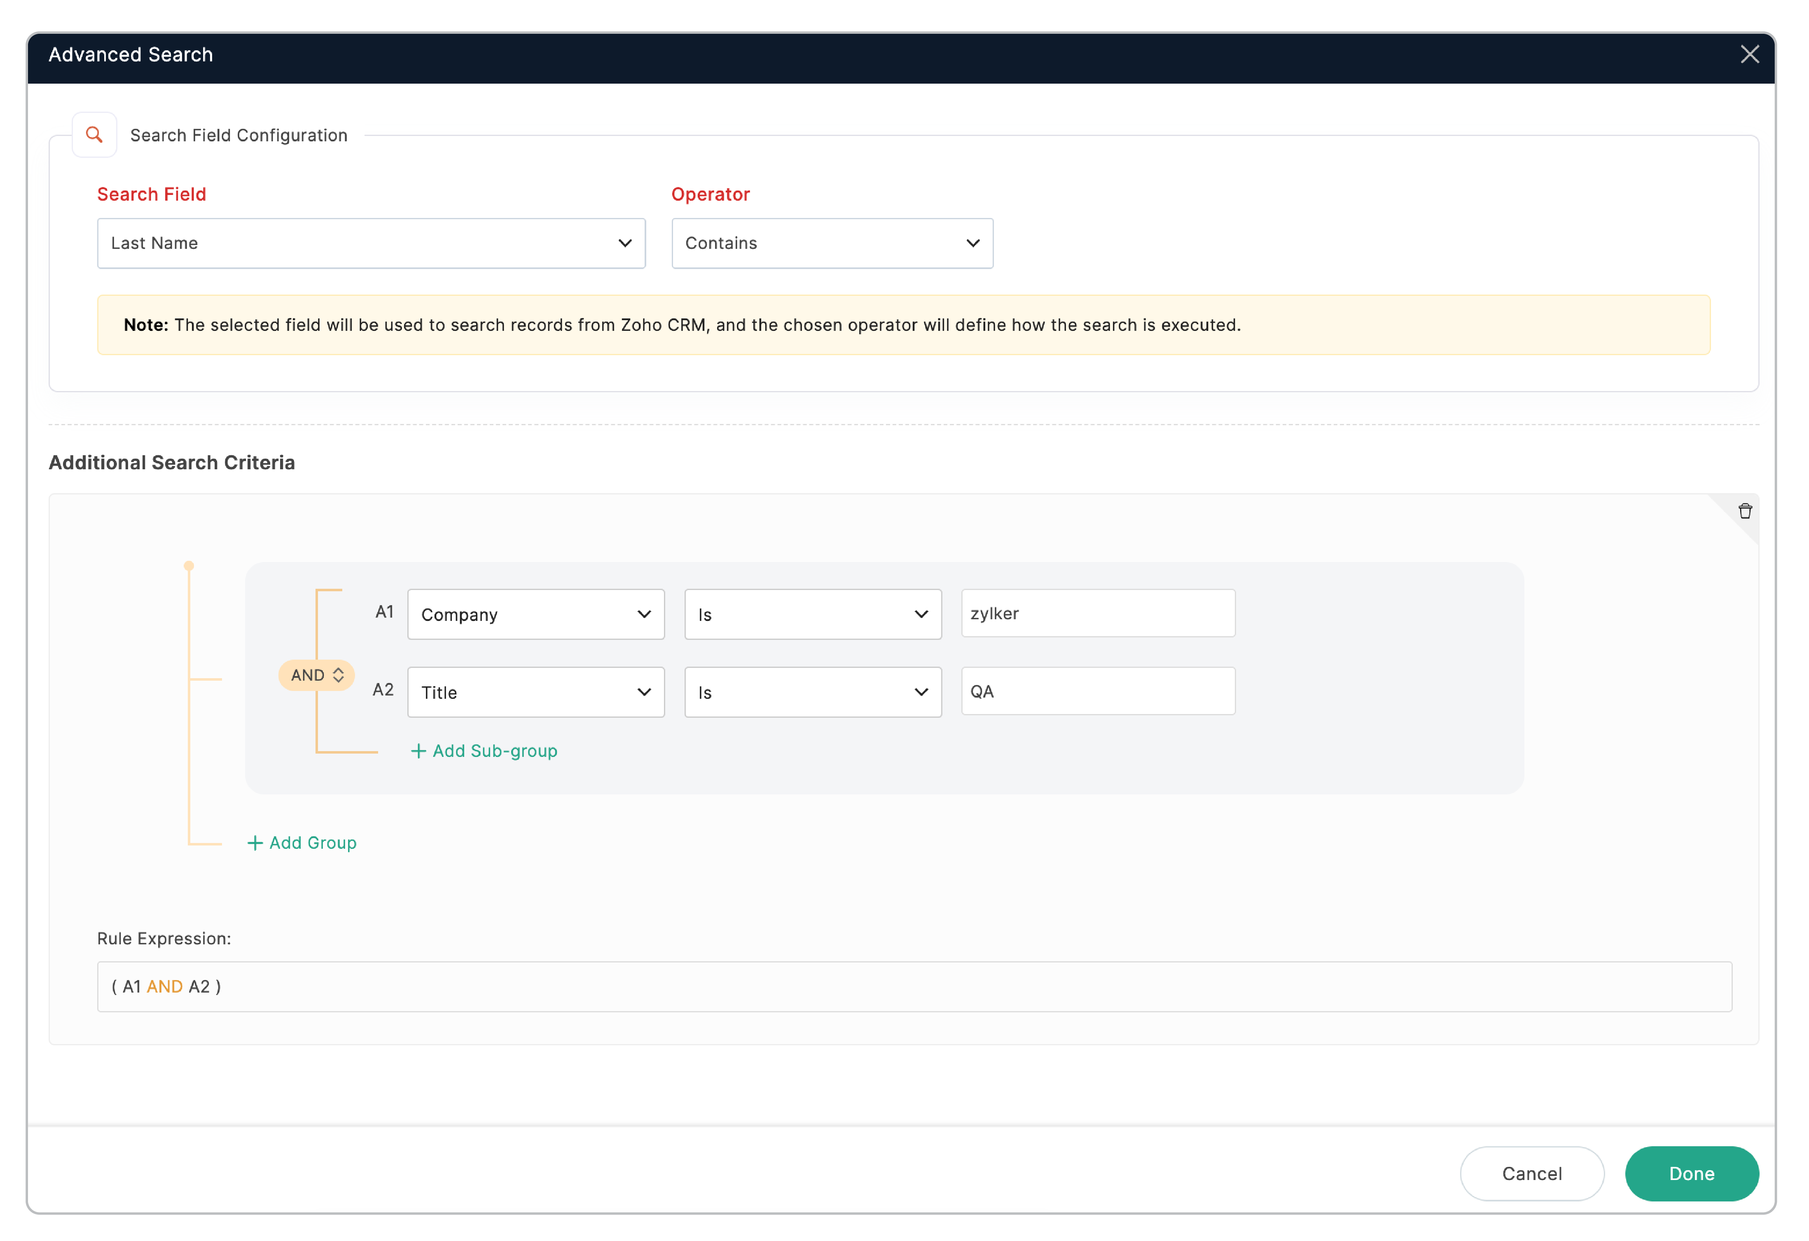Open the Contains operator dropdown
Viewport: 1809px width, 1241px height.
831,243
